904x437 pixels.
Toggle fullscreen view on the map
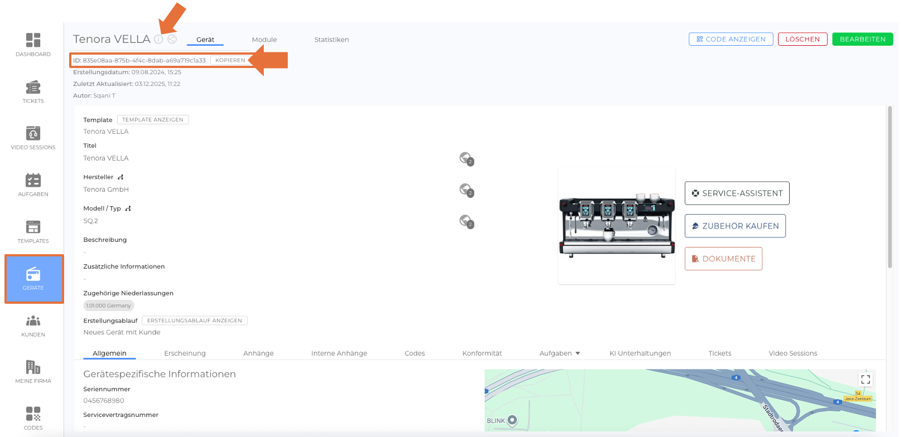tap(865, 380)
